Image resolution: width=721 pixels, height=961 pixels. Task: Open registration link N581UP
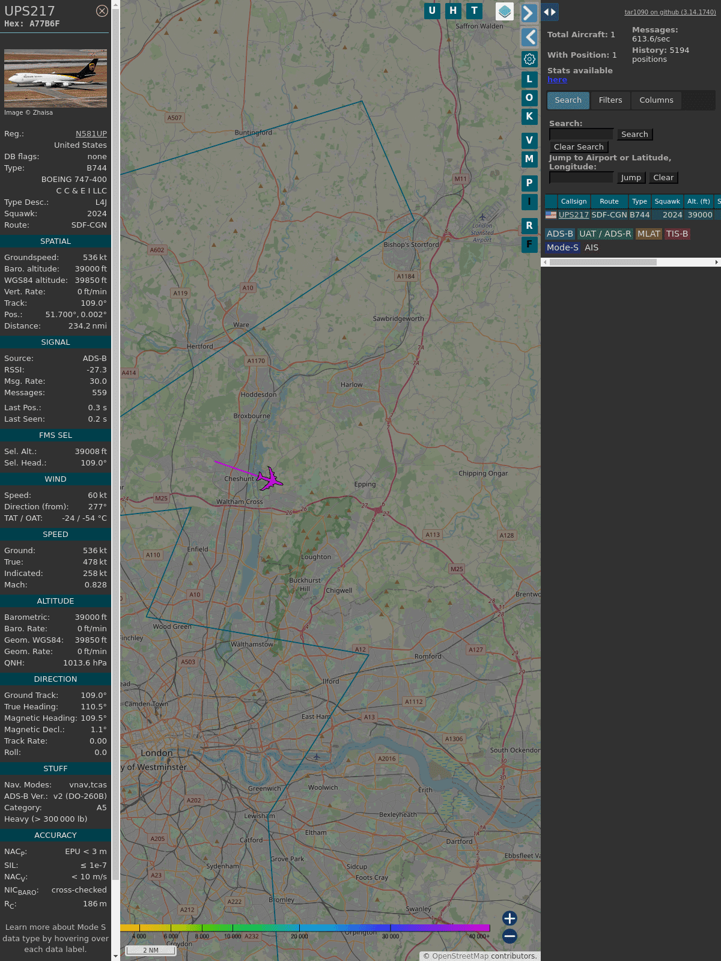pyautogui.click(x=91, y=134)
